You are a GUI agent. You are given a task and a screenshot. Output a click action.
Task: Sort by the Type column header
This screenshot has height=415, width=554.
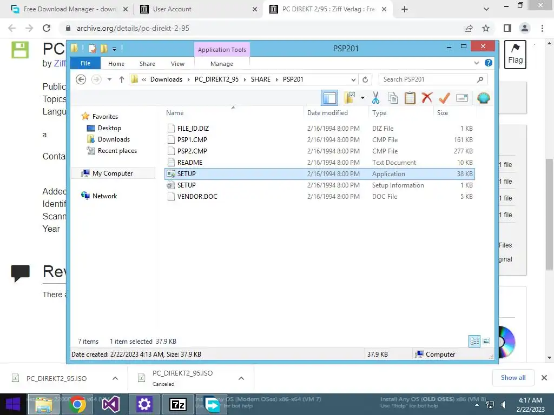tap(401, 112)
